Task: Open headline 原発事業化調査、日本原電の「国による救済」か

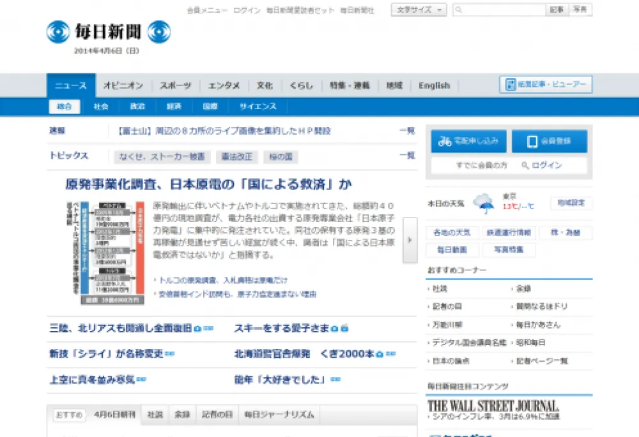Action: [x=208, y=184]
